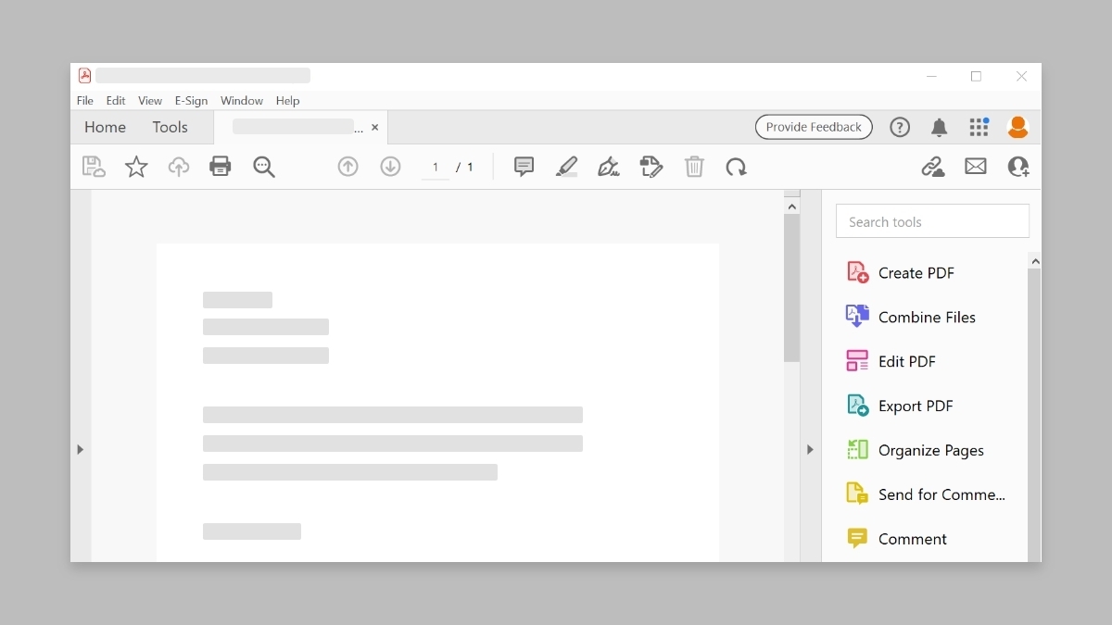Click the current page number field
This screenshot has height=625, width=1112.
[436, 168]
